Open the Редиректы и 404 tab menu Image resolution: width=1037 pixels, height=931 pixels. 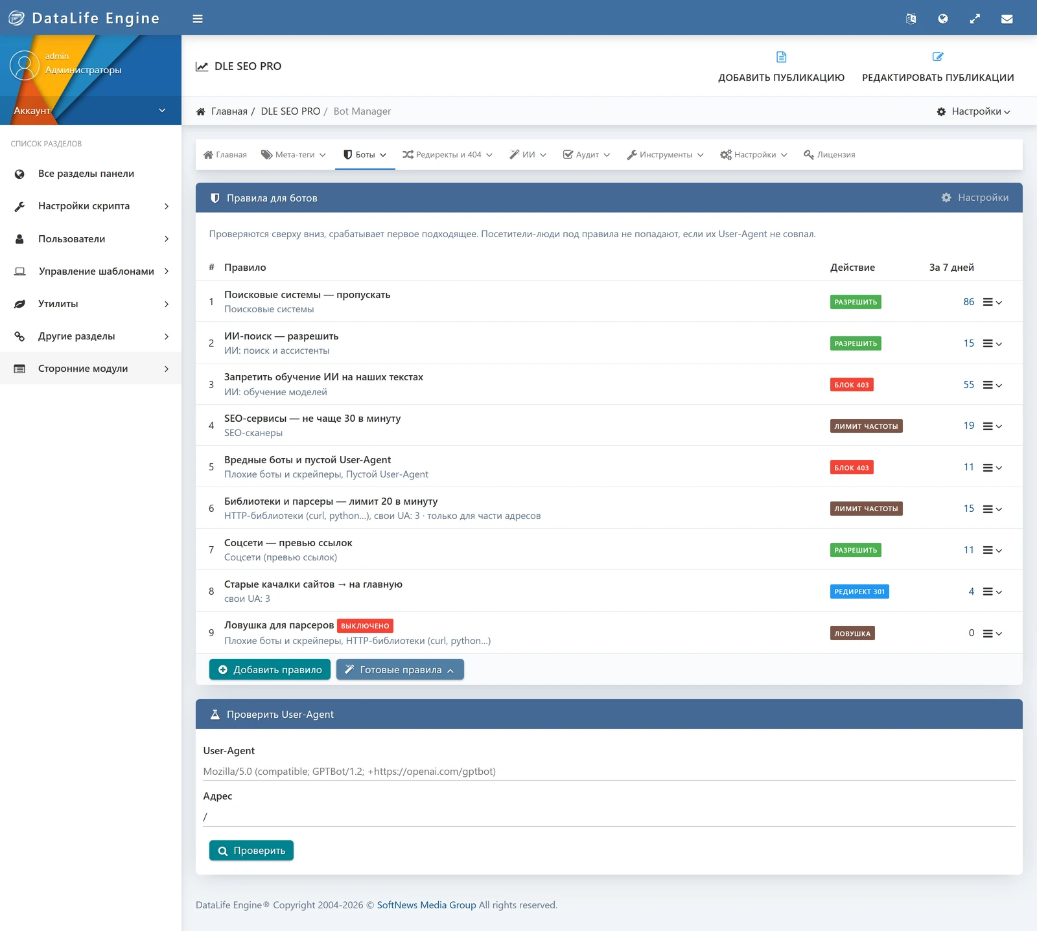point(447,155)
